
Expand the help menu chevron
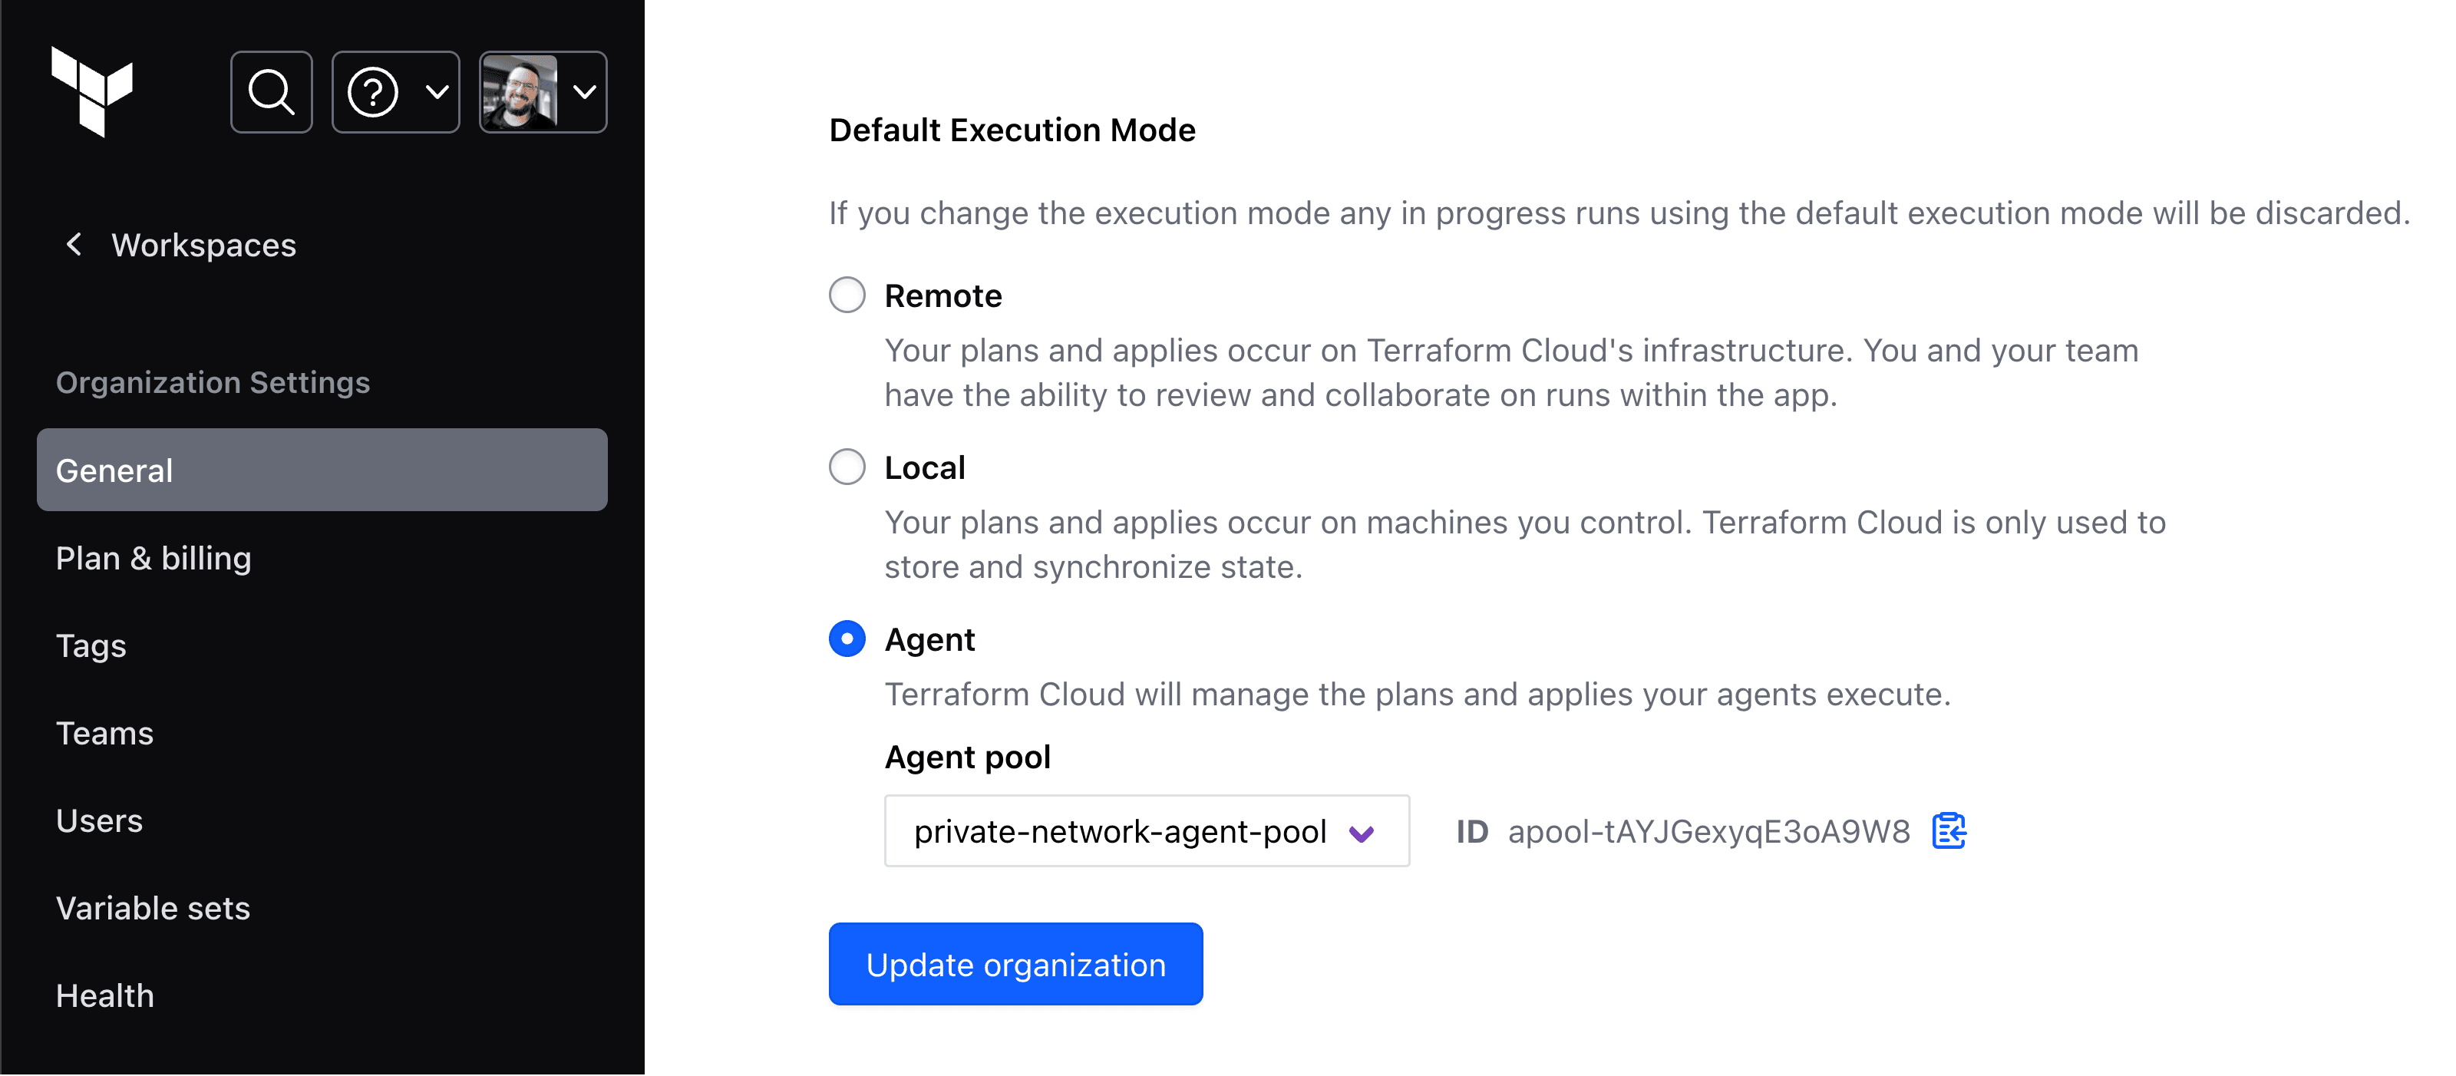click(437, 92)
